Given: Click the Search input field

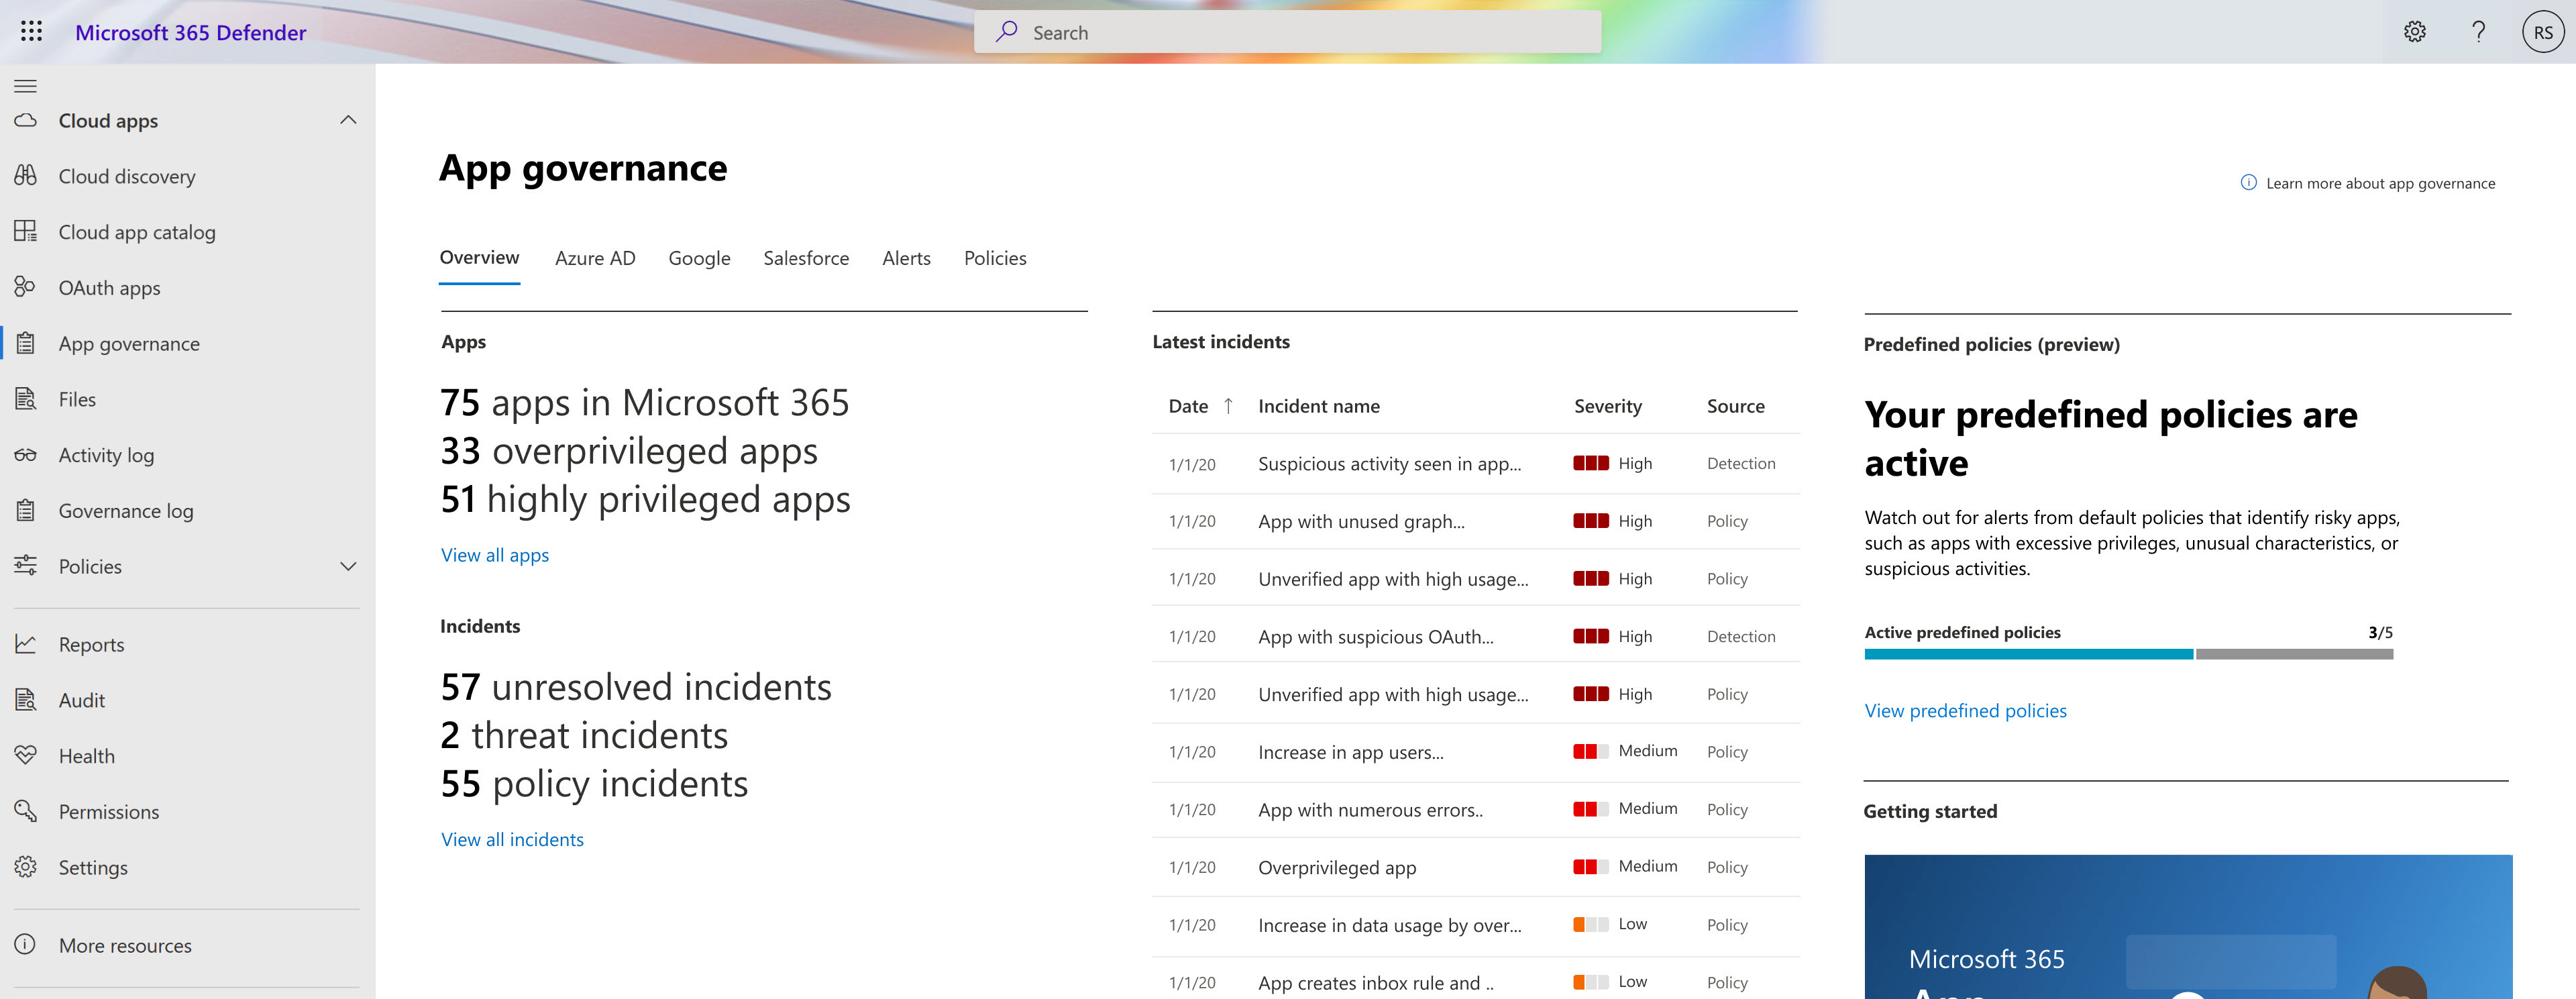Looking at the screenshot, I should click(x=1287, y=32).
